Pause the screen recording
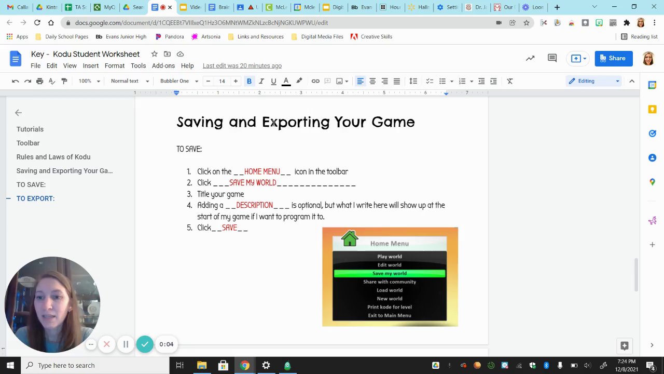Viewport: 664px width, 374px height. pyautogui.click(x=126, y=344)
